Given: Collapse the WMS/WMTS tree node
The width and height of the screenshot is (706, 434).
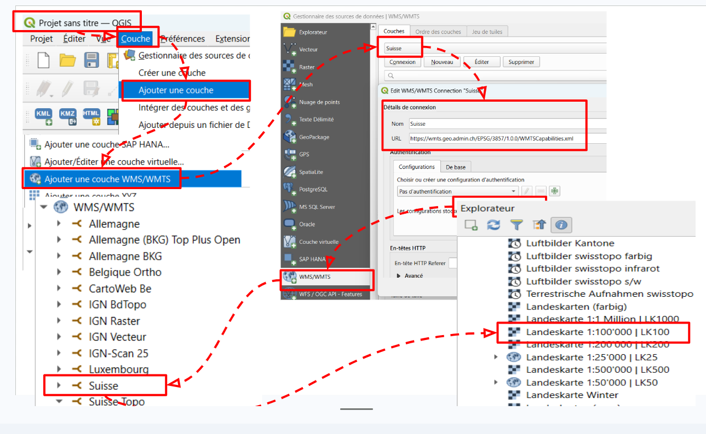Looking at the screenshot, I should [x=43, y=208].
